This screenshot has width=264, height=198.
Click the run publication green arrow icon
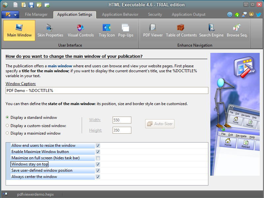click(x=47, y=5)
